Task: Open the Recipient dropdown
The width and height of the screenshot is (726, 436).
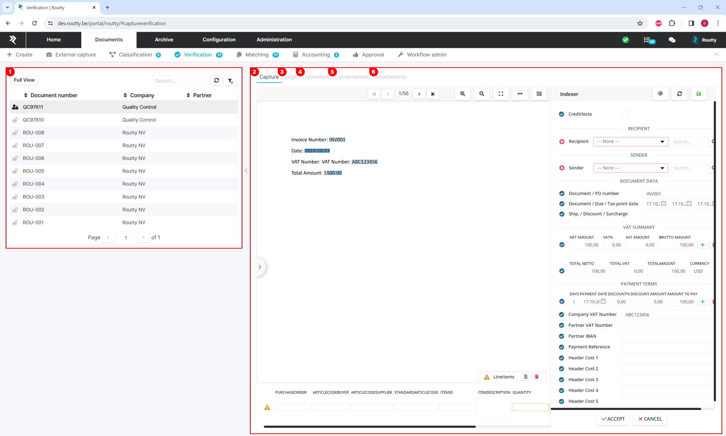Action: pyautogui.click(x=630, y=142)
